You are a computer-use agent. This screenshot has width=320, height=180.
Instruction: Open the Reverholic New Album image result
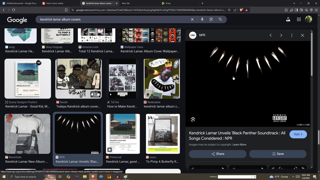27,134
